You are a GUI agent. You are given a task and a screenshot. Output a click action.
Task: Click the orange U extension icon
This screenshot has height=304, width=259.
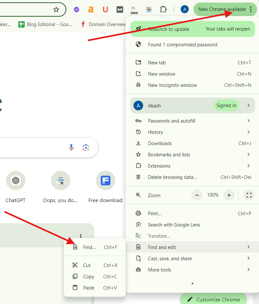pos(105,10)
